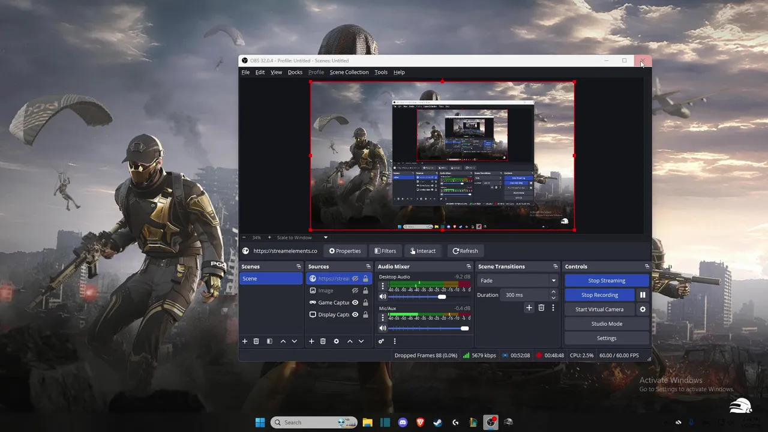Open virtual camera settings gear

(643, 310)
